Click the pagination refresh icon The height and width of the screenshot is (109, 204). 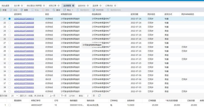pyautogui.click(x=99, y=96)
